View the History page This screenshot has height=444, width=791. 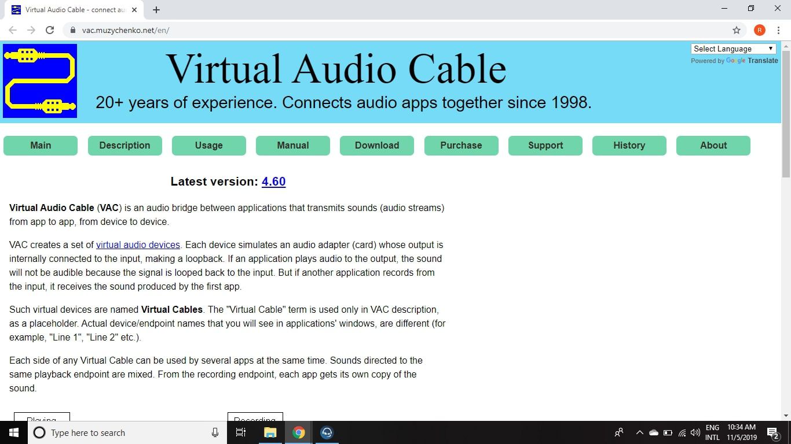coord(629,146)
